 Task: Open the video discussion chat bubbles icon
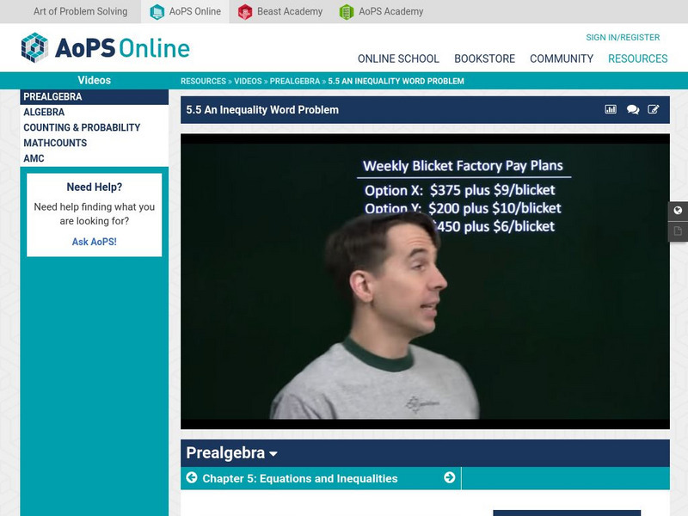click(633, 109)
